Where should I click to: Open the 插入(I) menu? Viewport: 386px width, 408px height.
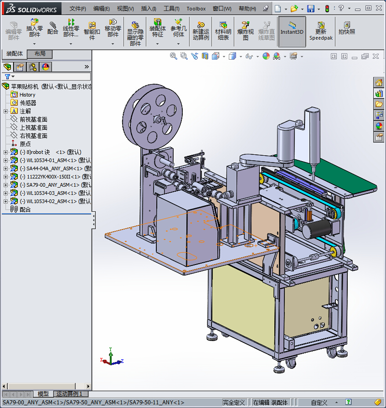(x=149, y=9)
